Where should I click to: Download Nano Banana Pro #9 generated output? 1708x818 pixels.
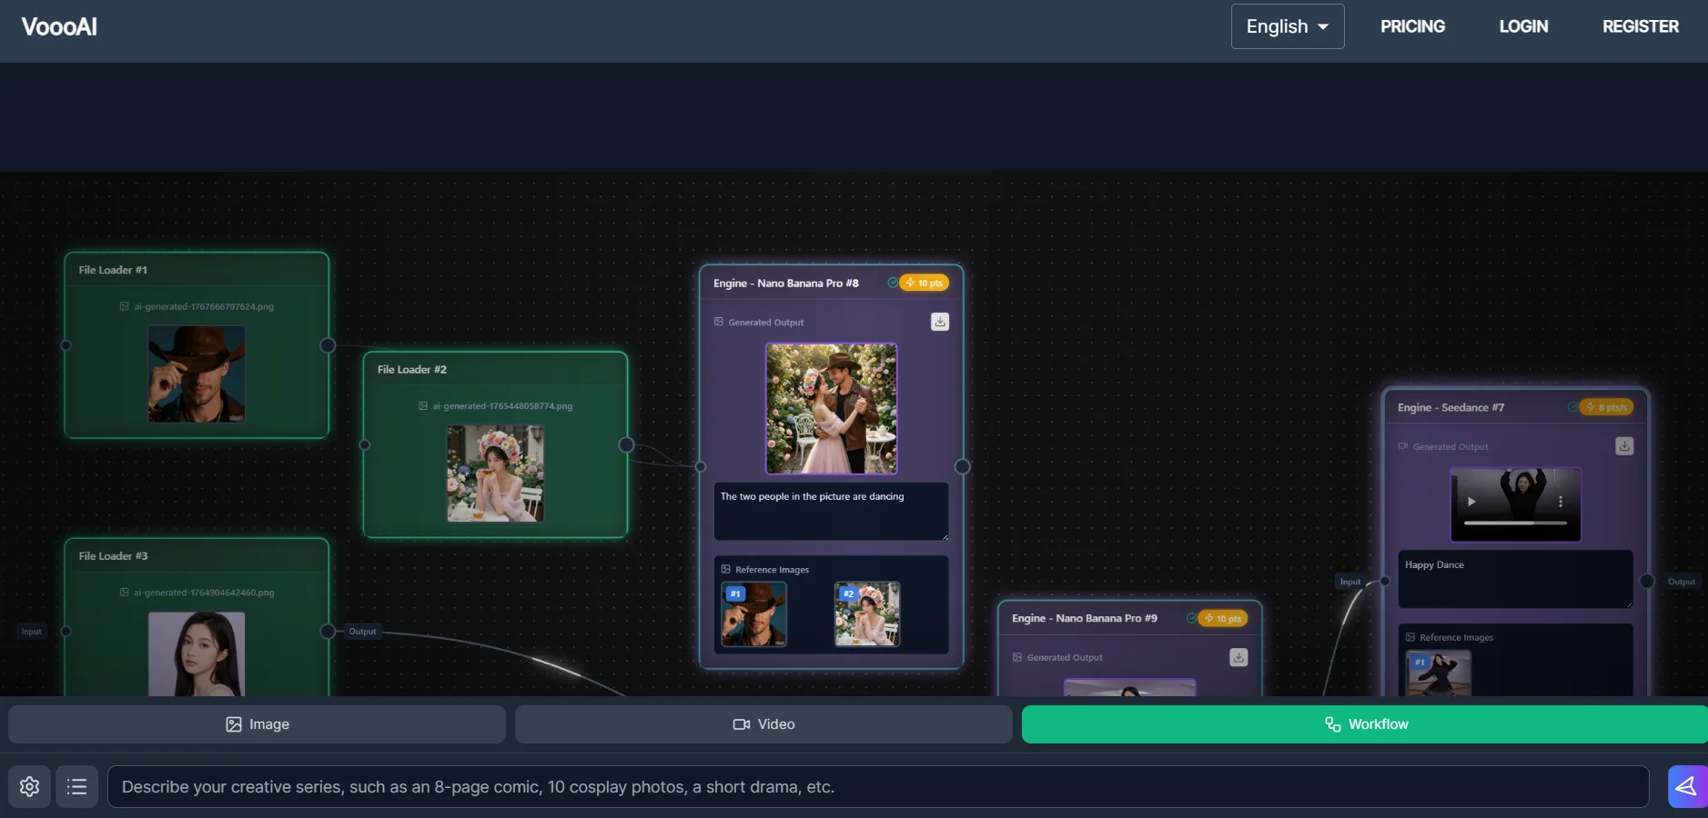pyautogui.click(x=1238, y=657)
